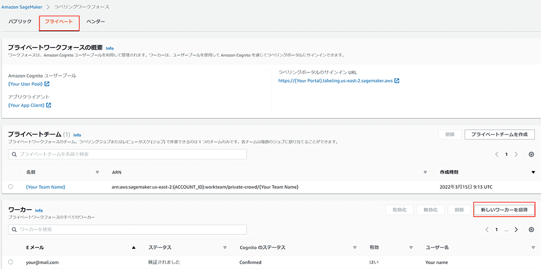Go to previous page of workers list

point(486,230)
